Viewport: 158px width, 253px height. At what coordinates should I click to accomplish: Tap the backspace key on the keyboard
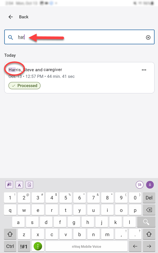149,210
